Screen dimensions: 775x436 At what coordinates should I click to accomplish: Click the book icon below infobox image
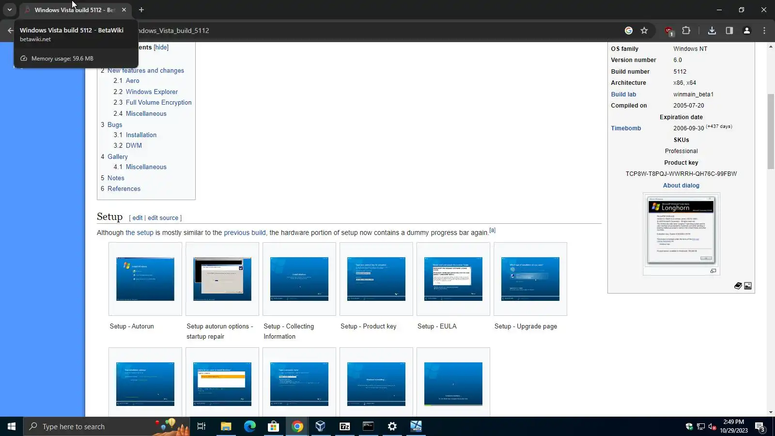738,286
